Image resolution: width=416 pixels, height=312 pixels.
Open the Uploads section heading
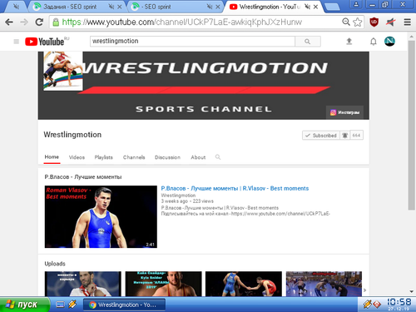55,264
